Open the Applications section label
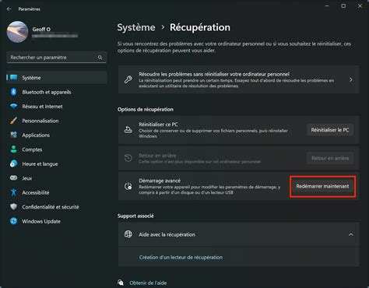This screenshot has height=288, width=369. (x=36, y=135)
